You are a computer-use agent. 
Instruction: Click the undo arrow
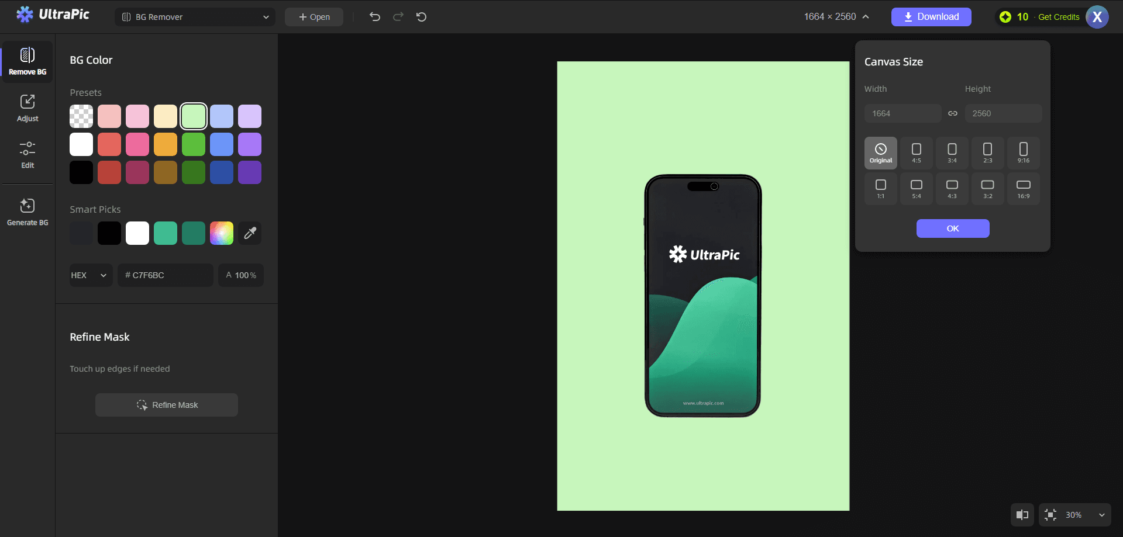(x=375, y=17)
